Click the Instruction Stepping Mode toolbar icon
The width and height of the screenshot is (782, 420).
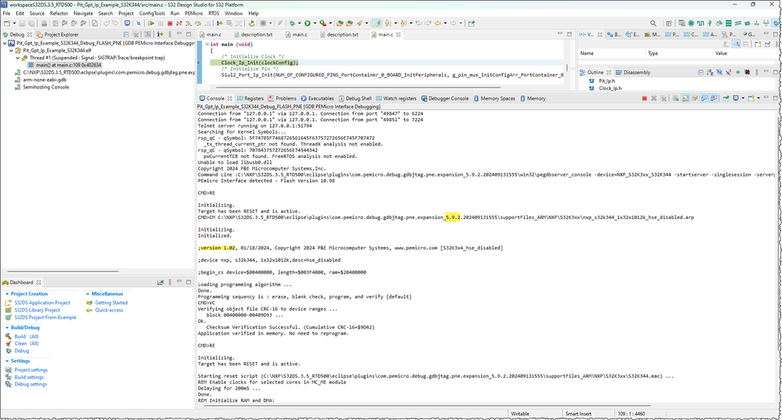pos(219,23)
